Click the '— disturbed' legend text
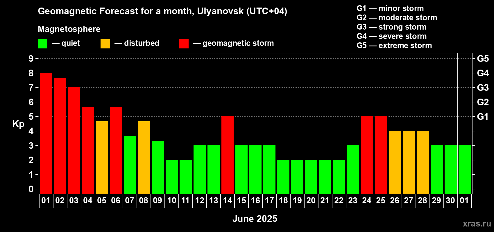 click(137, 43)
